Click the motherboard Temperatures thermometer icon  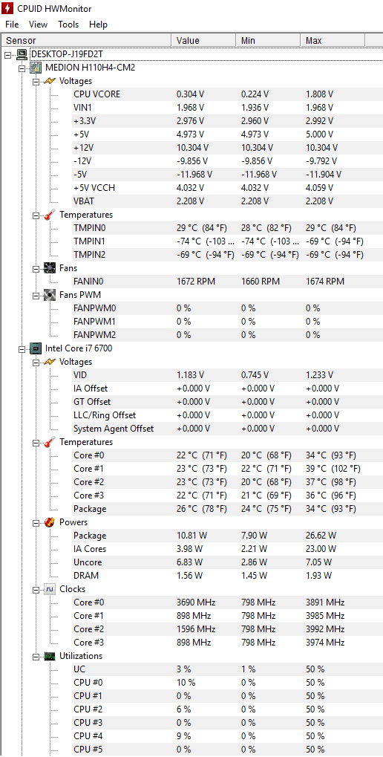tap(50, 215)
